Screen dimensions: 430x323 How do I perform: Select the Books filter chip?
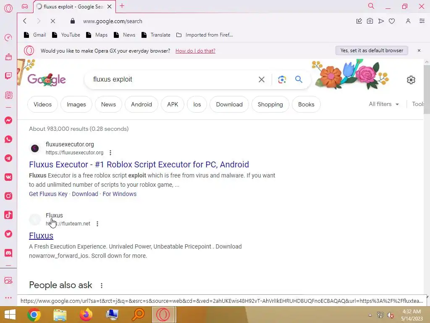click(306, 104)
